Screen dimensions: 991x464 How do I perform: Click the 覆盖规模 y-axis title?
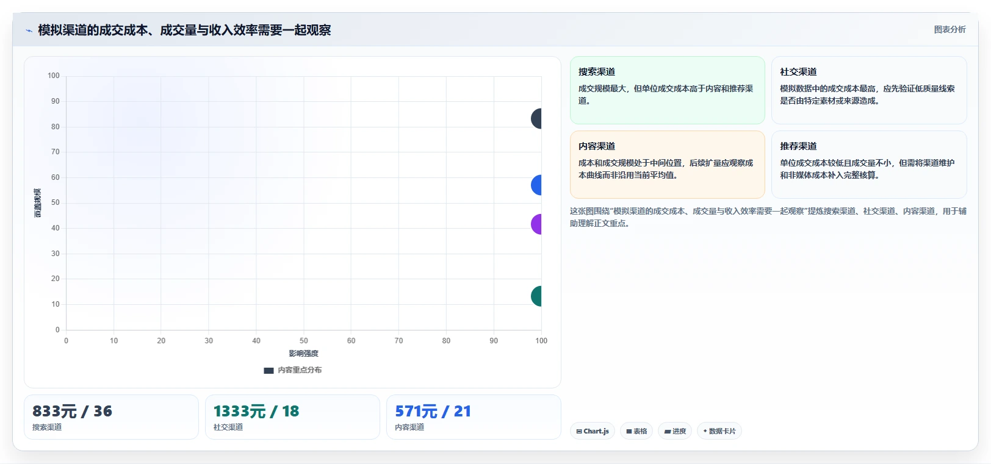point(38,203)
